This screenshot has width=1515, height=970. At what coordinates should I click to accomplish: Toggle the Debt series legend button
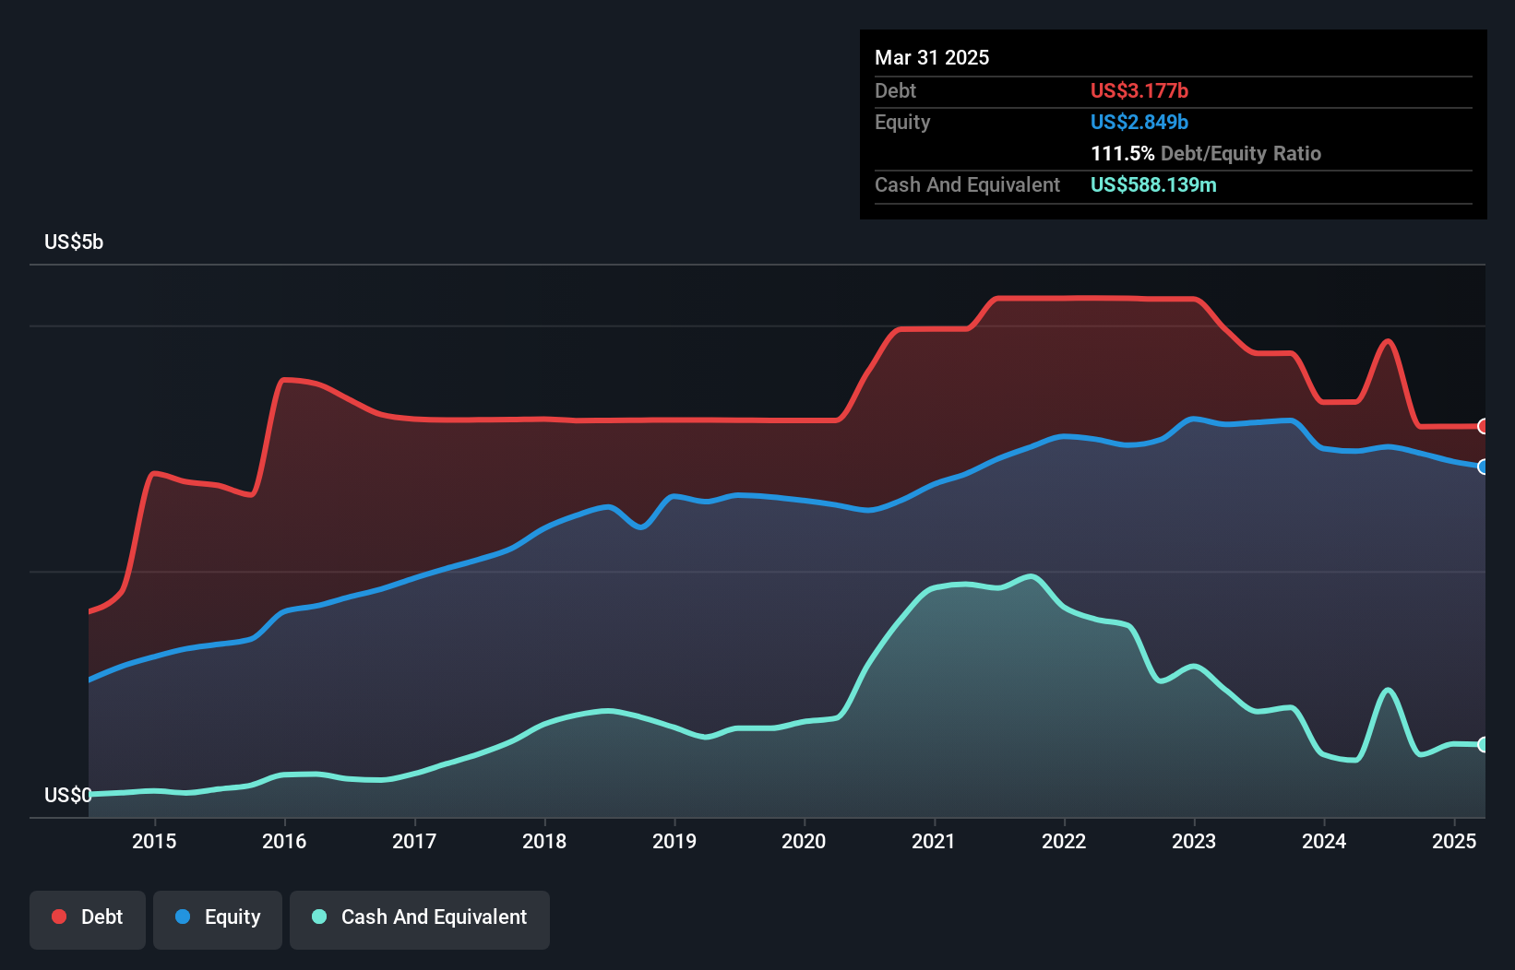click(88, 919)
